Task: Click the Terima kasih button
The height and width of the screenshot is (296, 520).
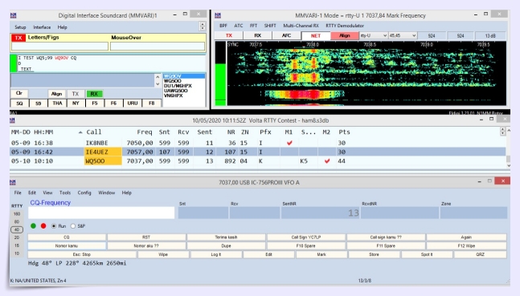Action: pos(226,237)
